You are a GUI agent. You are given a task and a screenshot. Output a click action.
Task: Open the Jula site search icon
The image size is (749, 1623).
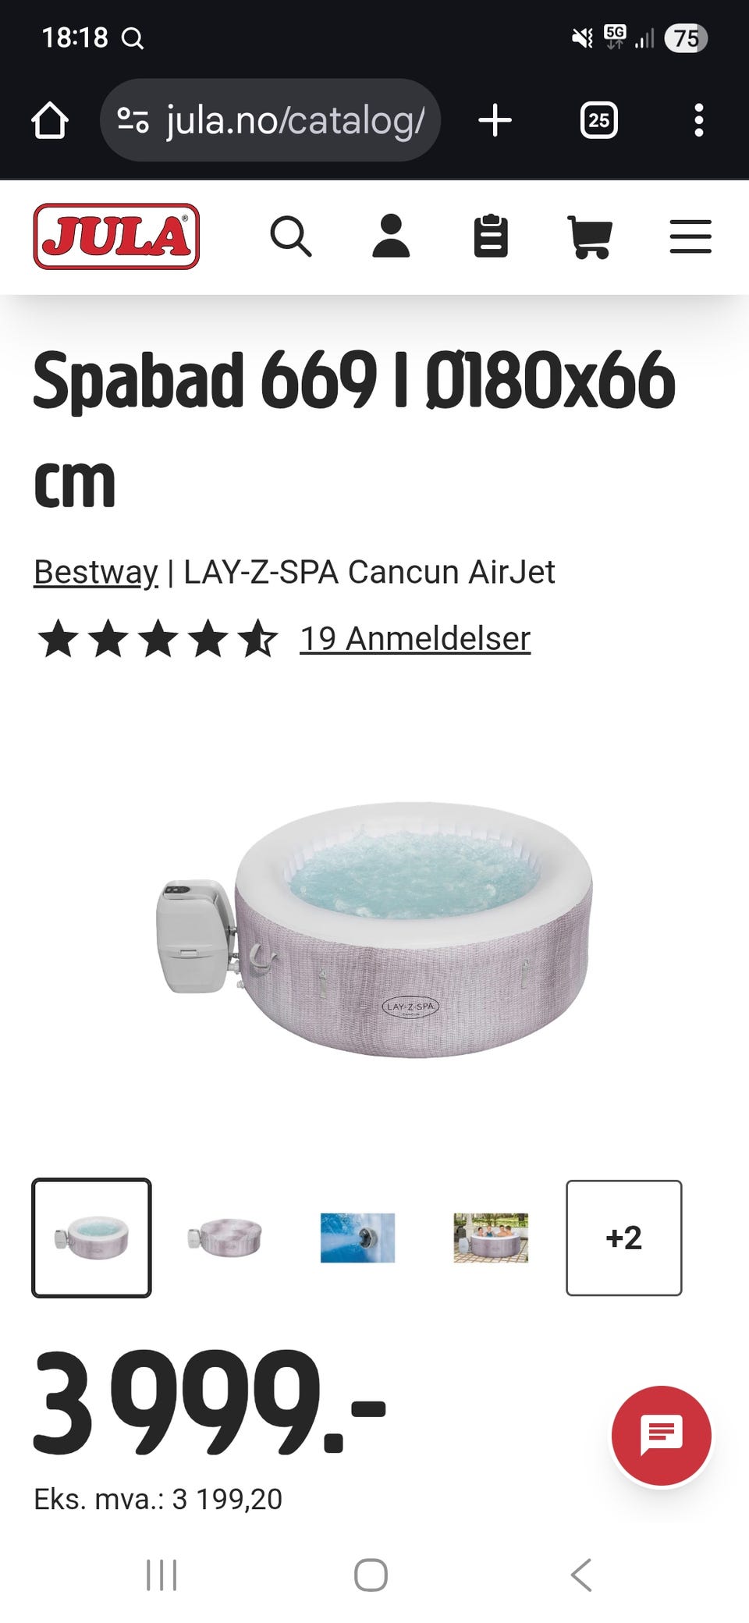pyautogui.click(x=291, y=236)
